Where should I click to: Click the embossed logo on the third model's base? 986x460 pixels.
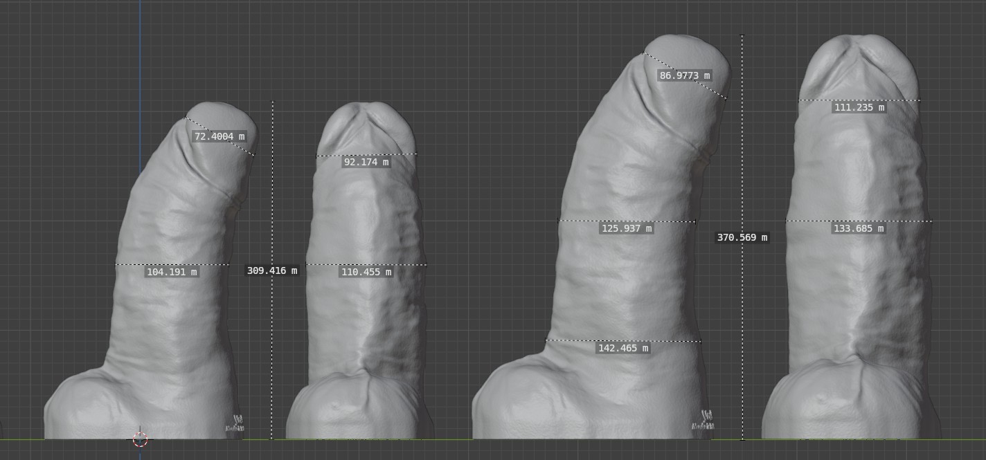pyautogui.click(x=704, y=421)
